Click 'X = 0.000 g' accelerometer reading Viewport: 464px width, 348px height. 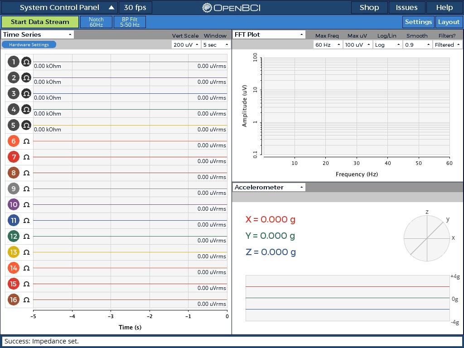(271, 219)
